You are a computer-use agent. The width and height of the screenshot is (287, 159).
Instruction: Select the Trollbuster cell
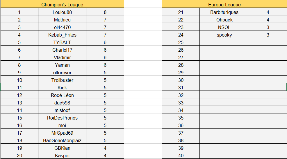click(62, 80)
